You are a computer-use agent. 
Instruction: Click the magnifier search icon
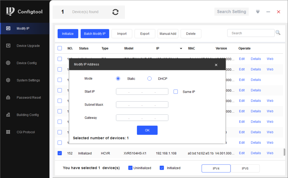tap(278, 33)
